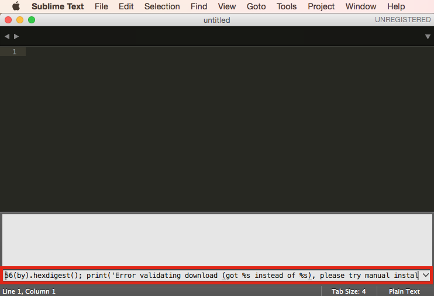Click line number 1 in the gutter
The image size is (434, 296).
(15, 52)
